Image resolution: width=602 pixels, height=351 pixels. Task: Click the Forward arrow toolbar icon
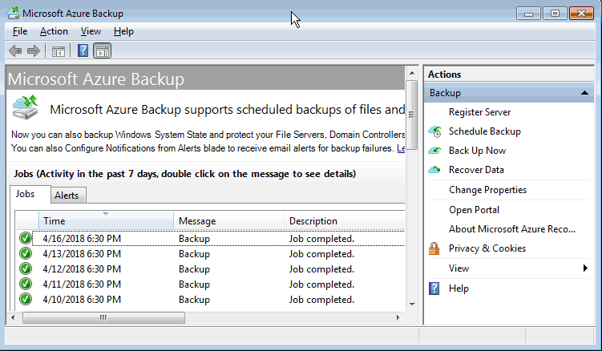(x=34, y=50)
